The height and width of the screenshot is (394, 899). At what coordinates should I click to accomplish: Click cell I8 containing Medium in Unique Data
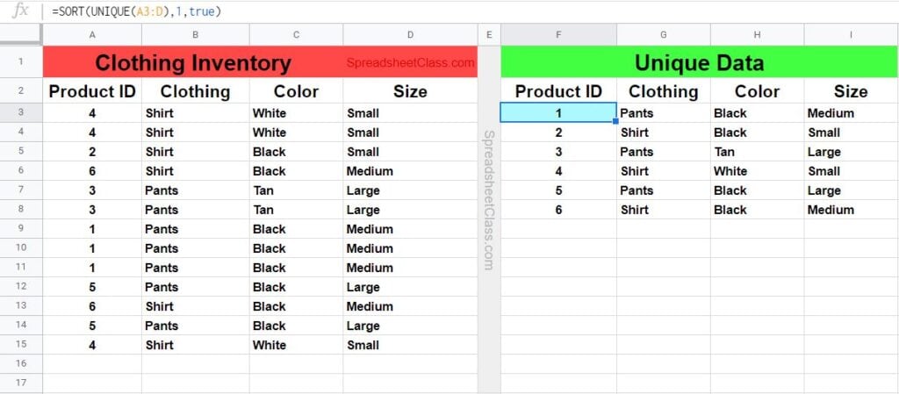(x=851, y=210)
